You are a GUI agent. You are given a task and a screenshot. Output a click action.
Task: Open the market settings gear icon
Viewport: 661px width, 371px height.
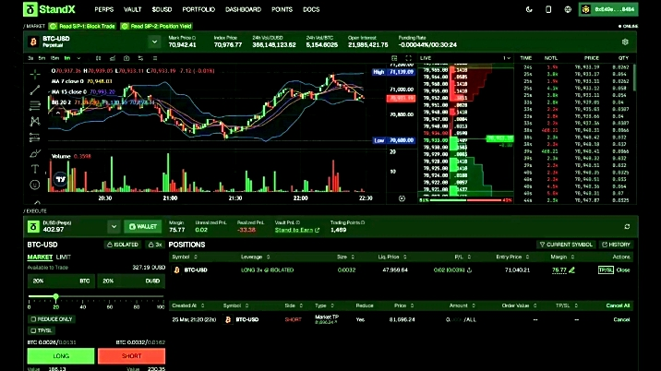click(625, 42)
